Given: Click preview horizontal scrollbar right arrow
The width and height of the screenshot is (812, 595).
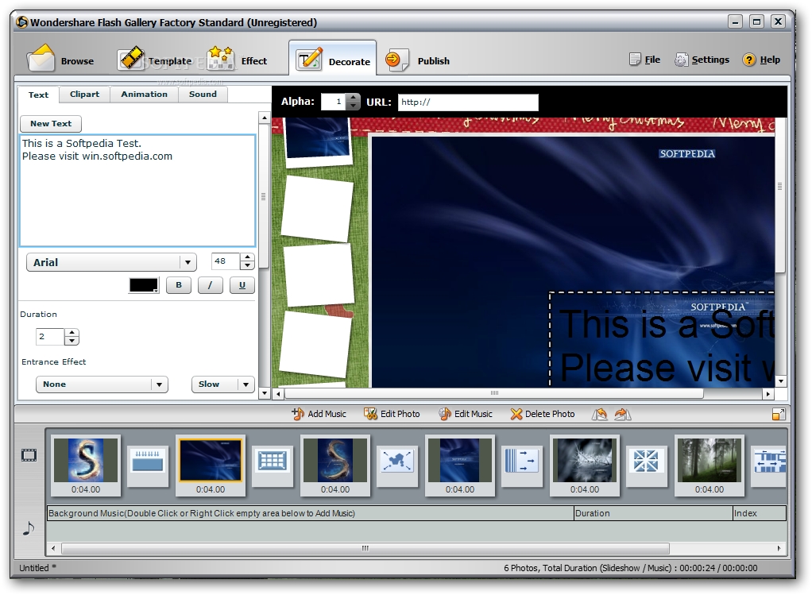Looking at the screenshot, I should (768, 394).
